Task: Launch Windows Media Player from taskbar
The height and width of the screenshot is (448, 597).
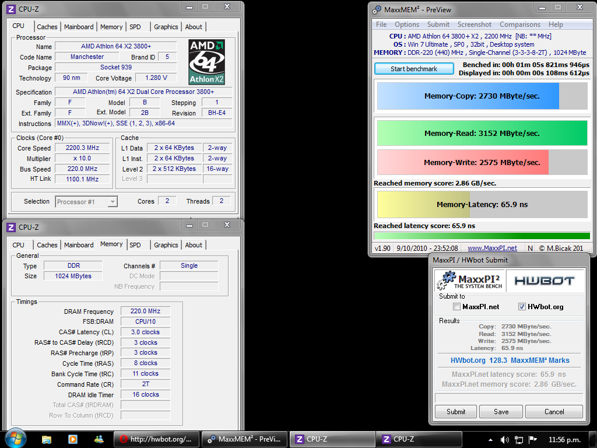Action: 73,439
